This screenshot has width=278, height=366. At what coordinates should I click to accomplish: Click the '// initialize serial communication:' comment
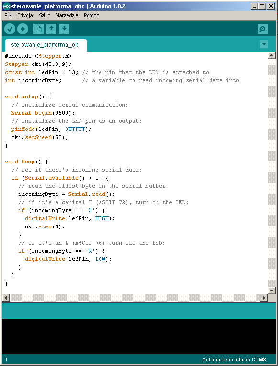70,105
